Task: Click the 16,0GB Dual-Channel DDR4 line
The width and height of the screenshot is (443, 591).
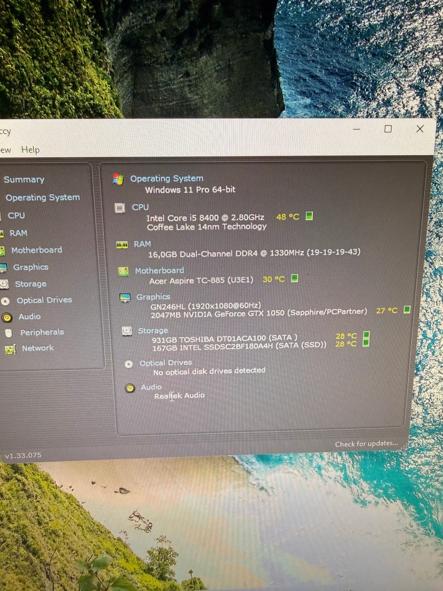Action: (254, 253)
